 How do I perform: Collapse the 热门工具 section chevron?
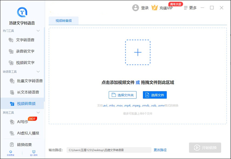click(38, 31)
